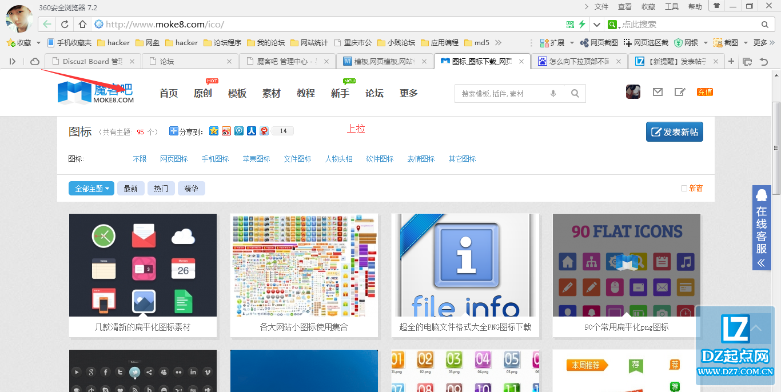
Task: Share to Tencent Weibo icon
Action: click(239, 131)
